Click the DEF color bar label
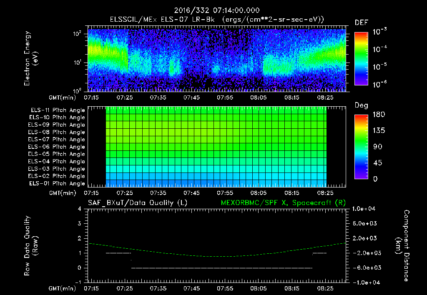The width and height of the screenshot is (427, 295). pos(362,23)
